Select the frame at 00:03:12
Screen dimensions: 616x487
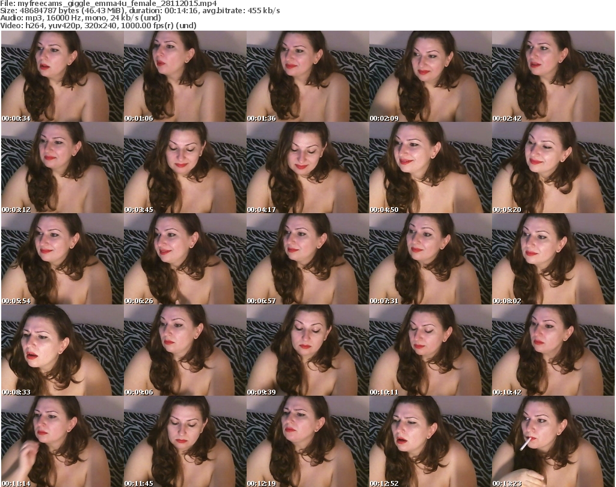[x=63, y=168]
